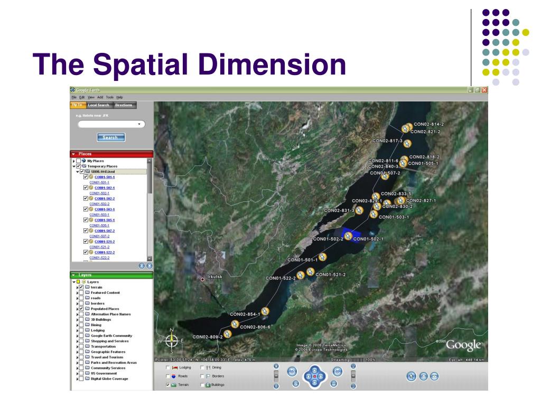Screen dimensions: 541x406
Task: Click the CON01-507-2 placemark pin
Action: point(385,176)
